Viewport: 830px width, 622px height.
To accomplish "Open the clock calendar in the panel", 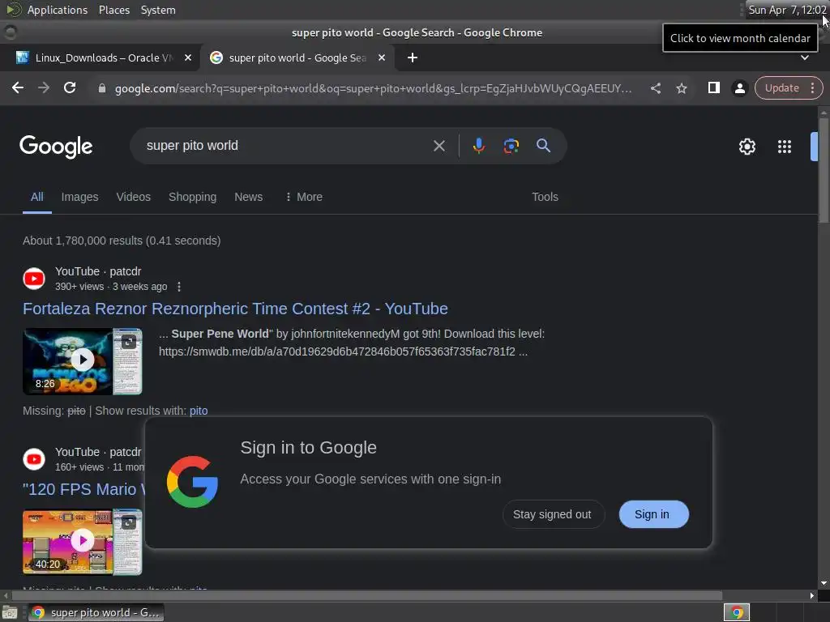I will point(786,10).
